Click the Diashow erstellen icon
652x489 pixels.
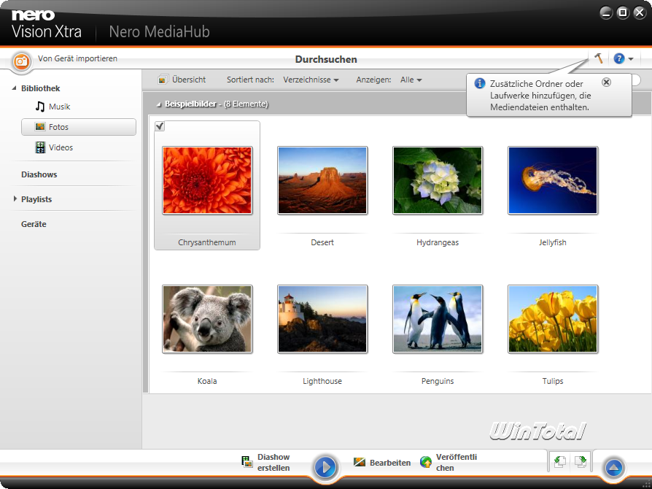[247, 461]
